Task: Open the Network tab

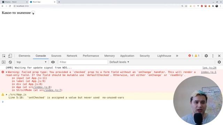Action: (x=72, y=56)
